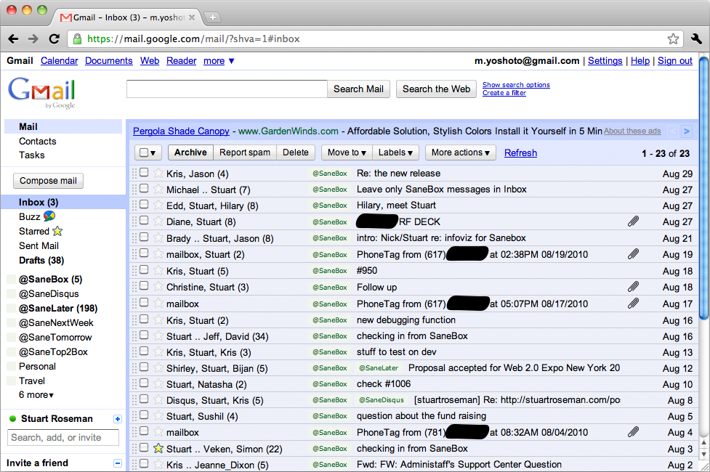
Task: Click the paperclip on the Aug 19 PhoneTag email
Action: (633, 254)
